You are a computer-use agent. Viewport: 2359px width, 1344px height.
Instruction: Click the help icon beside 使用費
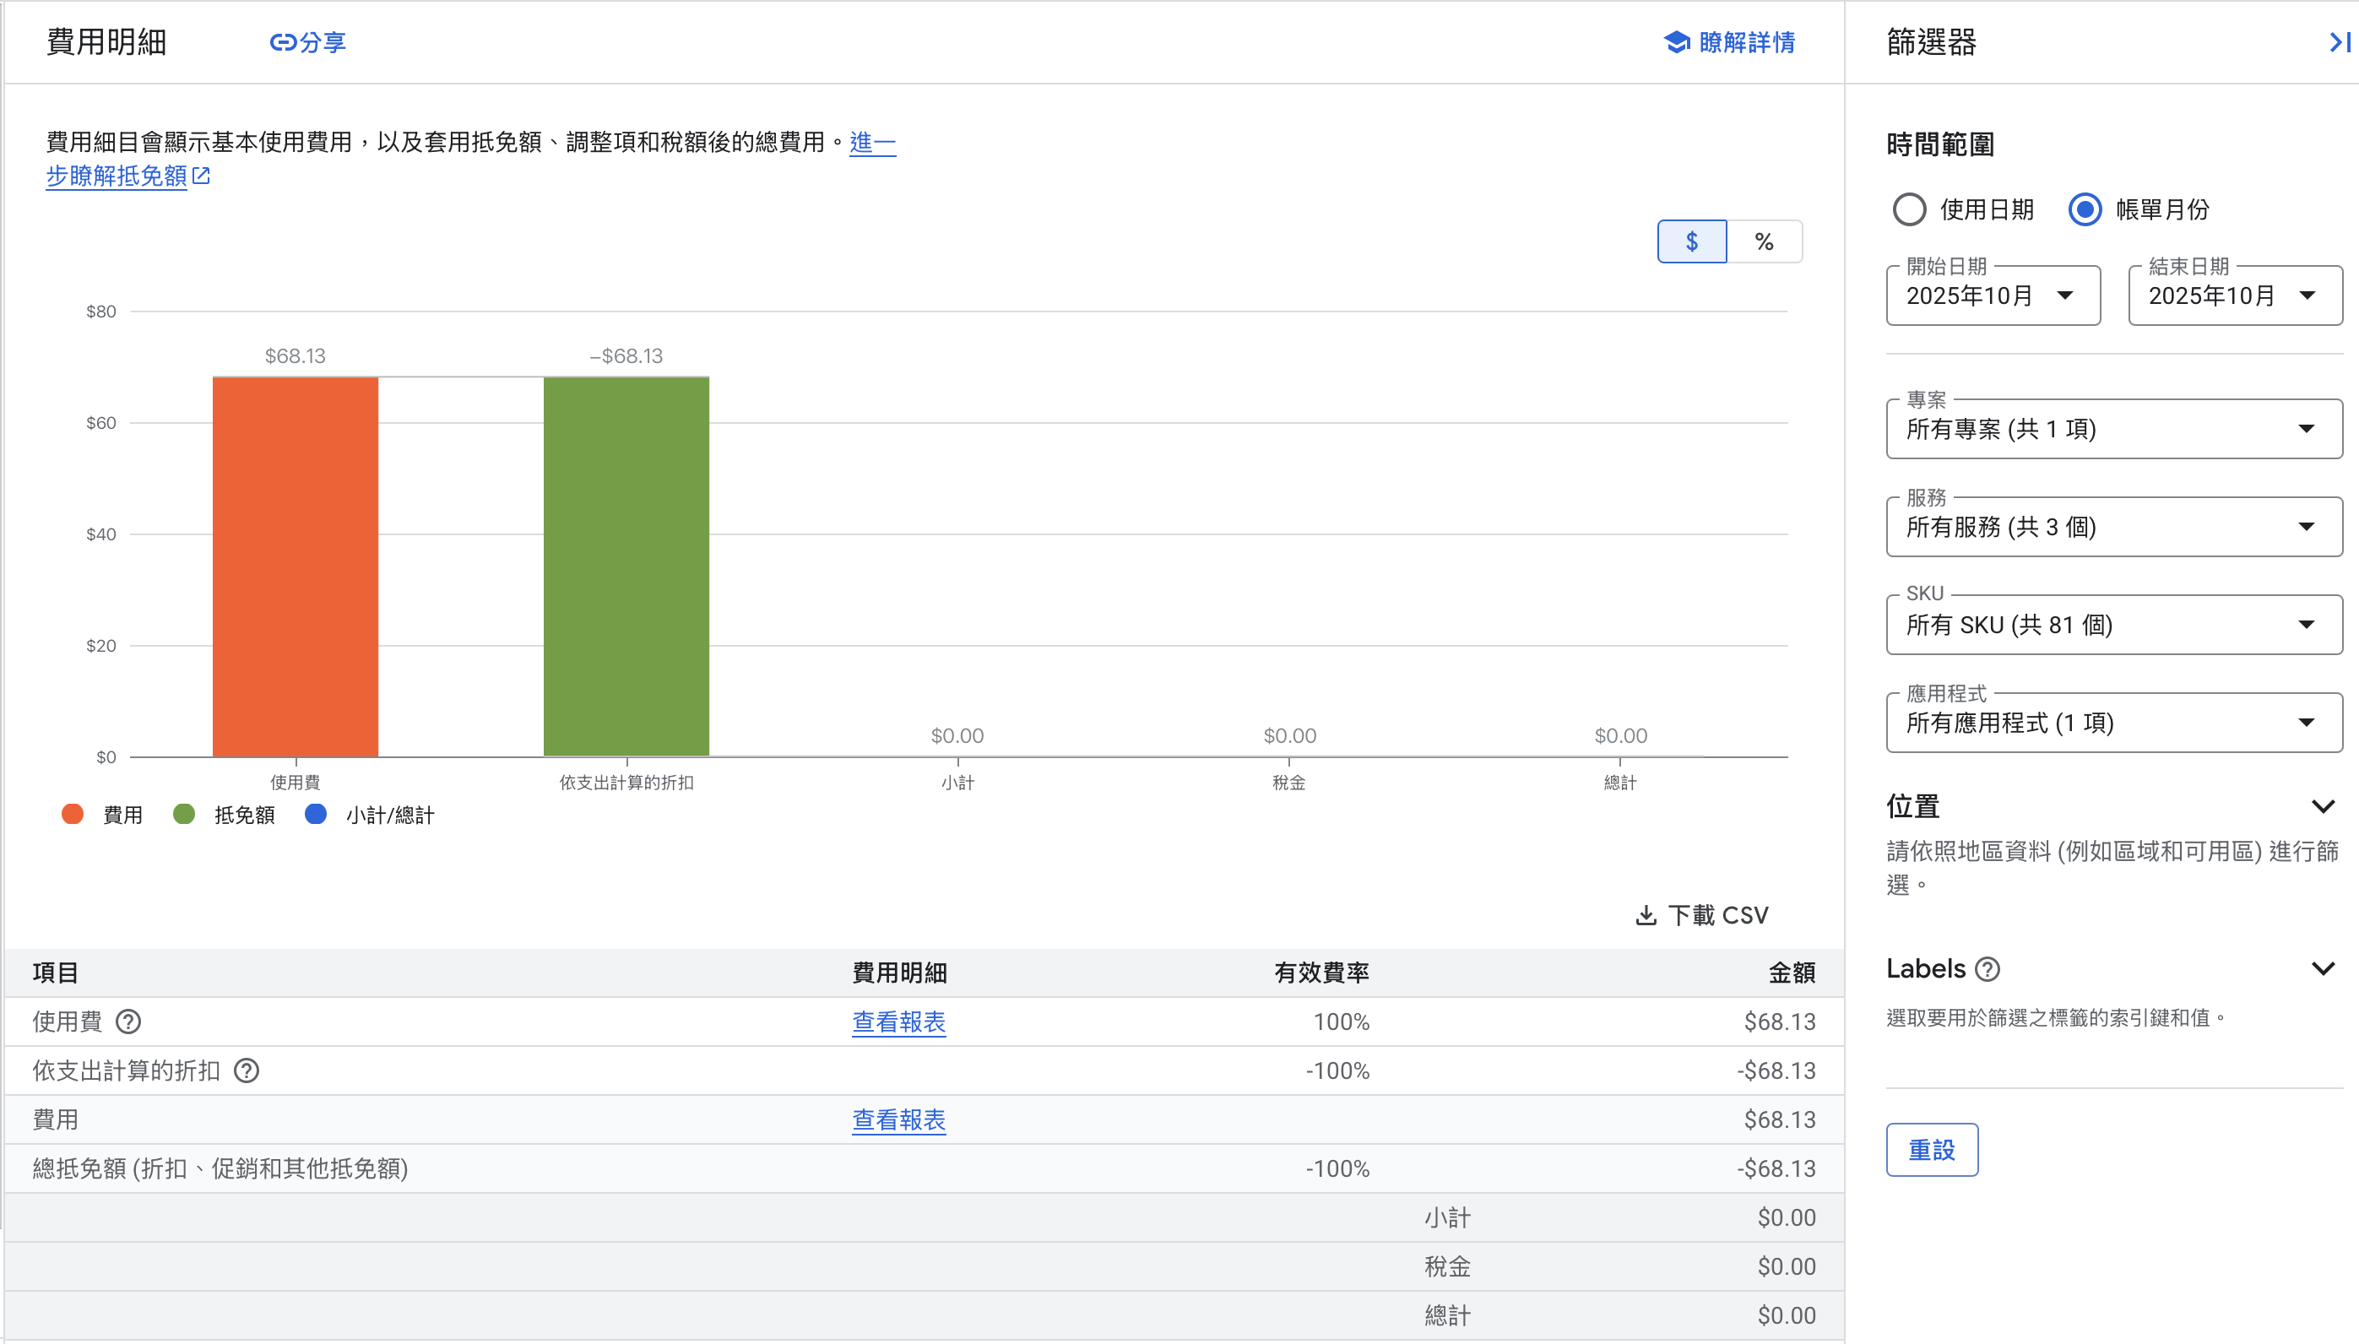tap(128, 1022)
